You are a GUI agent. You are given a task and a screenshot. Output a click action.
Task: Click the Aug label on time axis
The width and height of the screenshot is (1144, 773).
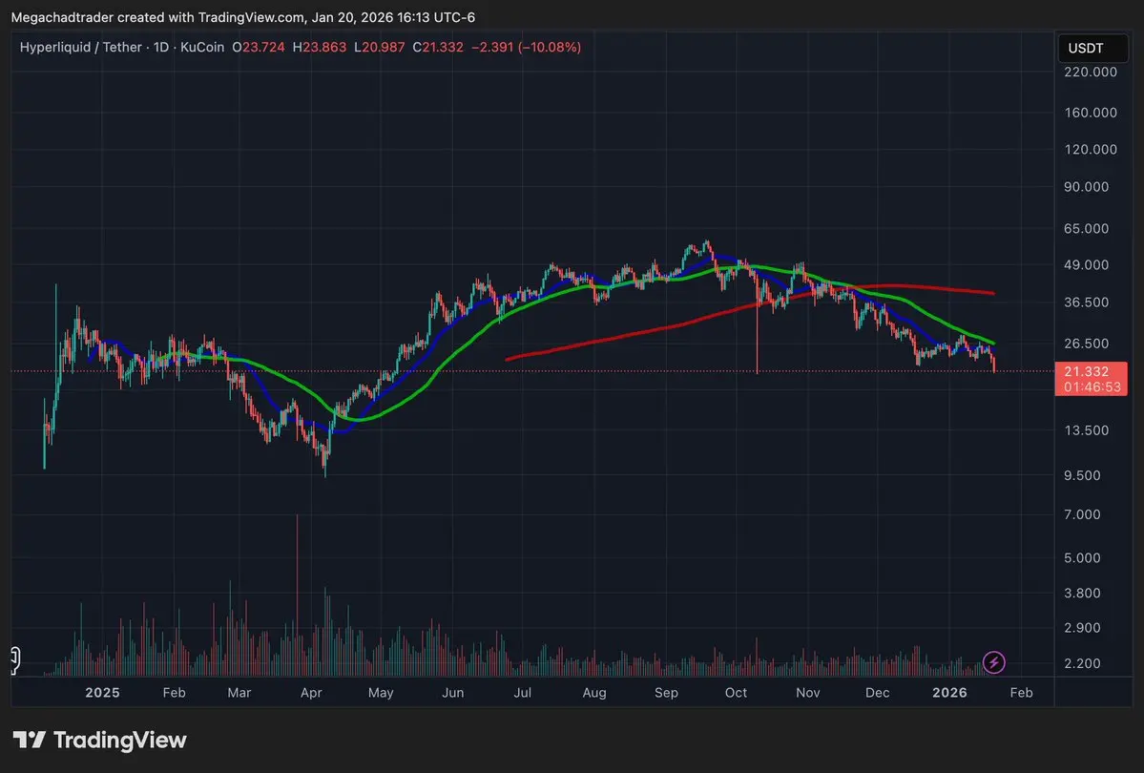tap(594, 693)
